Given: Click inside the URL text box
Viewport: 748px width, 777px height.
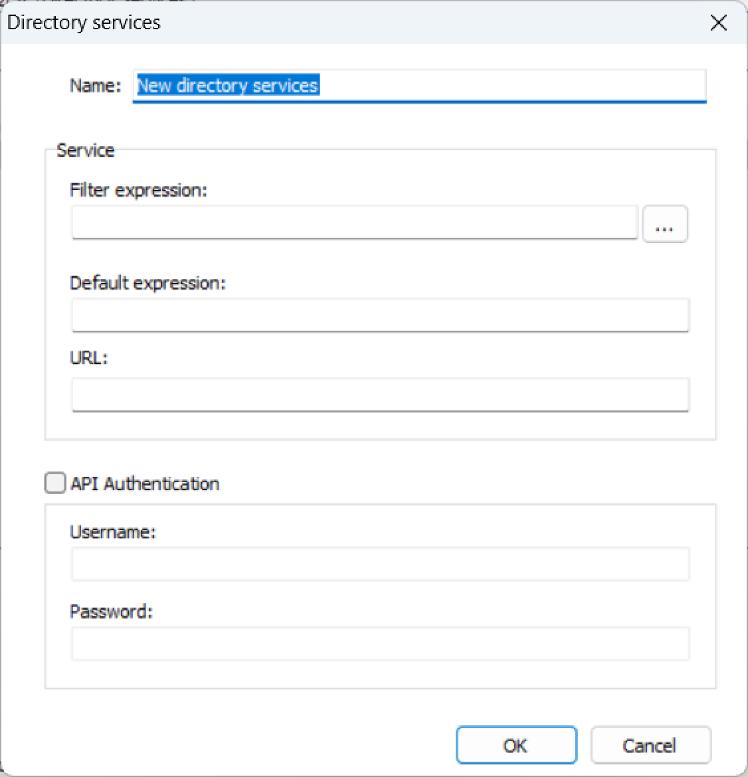Looking at the screenshot, I should [x=380, y=395].
